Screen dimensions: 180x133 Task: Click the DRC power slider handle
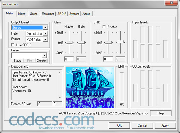108,42
